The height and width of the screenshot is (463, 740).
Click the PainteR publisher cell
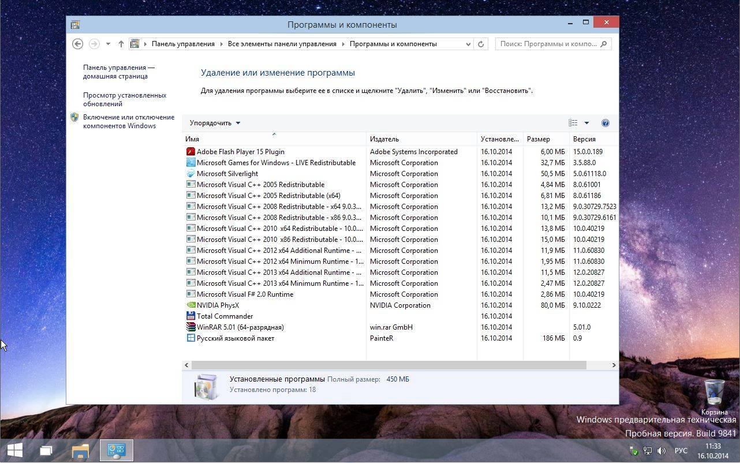[382, 338]
